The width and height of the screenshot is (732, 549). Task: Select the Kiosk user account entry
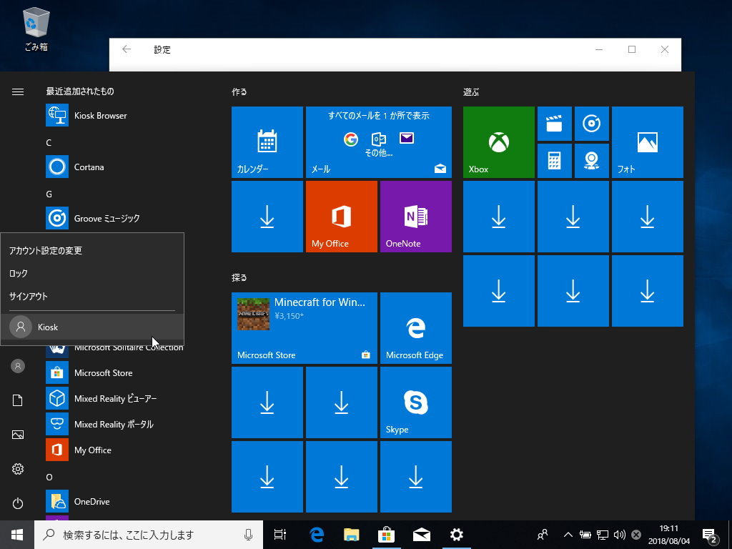tap(92, 327)
